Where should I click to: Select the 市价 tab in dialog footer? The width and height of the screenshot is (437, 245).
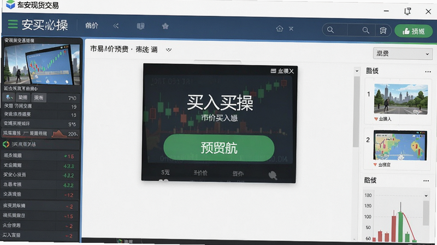tap(200, 173)
